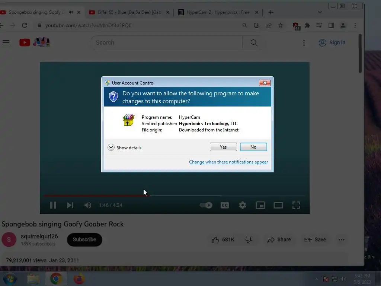Switch to theater mode
The width and height of the screenshot is (381, 286).
(x=278, y=205)
